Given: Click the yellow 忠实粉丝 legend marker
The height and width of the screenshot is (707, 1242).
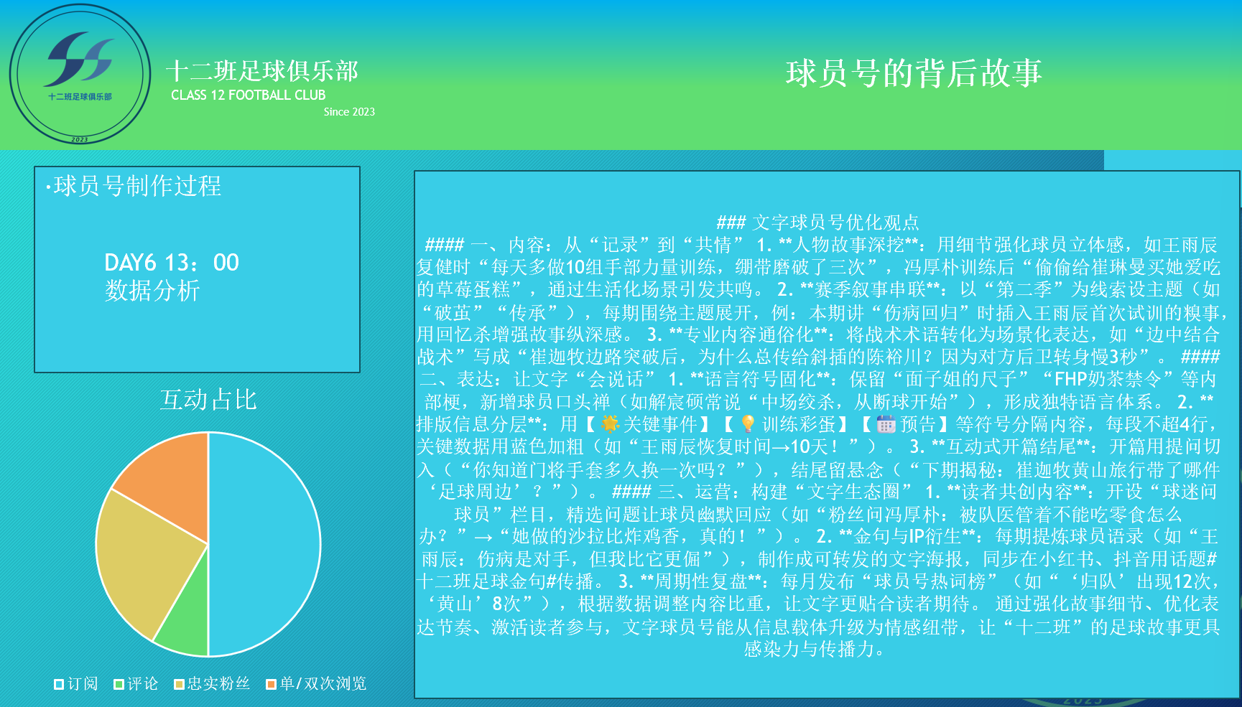Looking at the screenshot, I should click(179, 684).
